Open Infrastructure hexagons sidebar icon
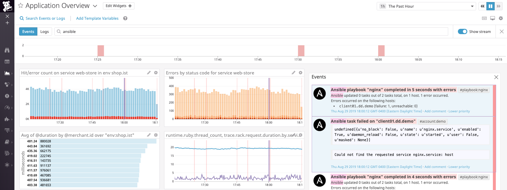 tap(7, 84)
